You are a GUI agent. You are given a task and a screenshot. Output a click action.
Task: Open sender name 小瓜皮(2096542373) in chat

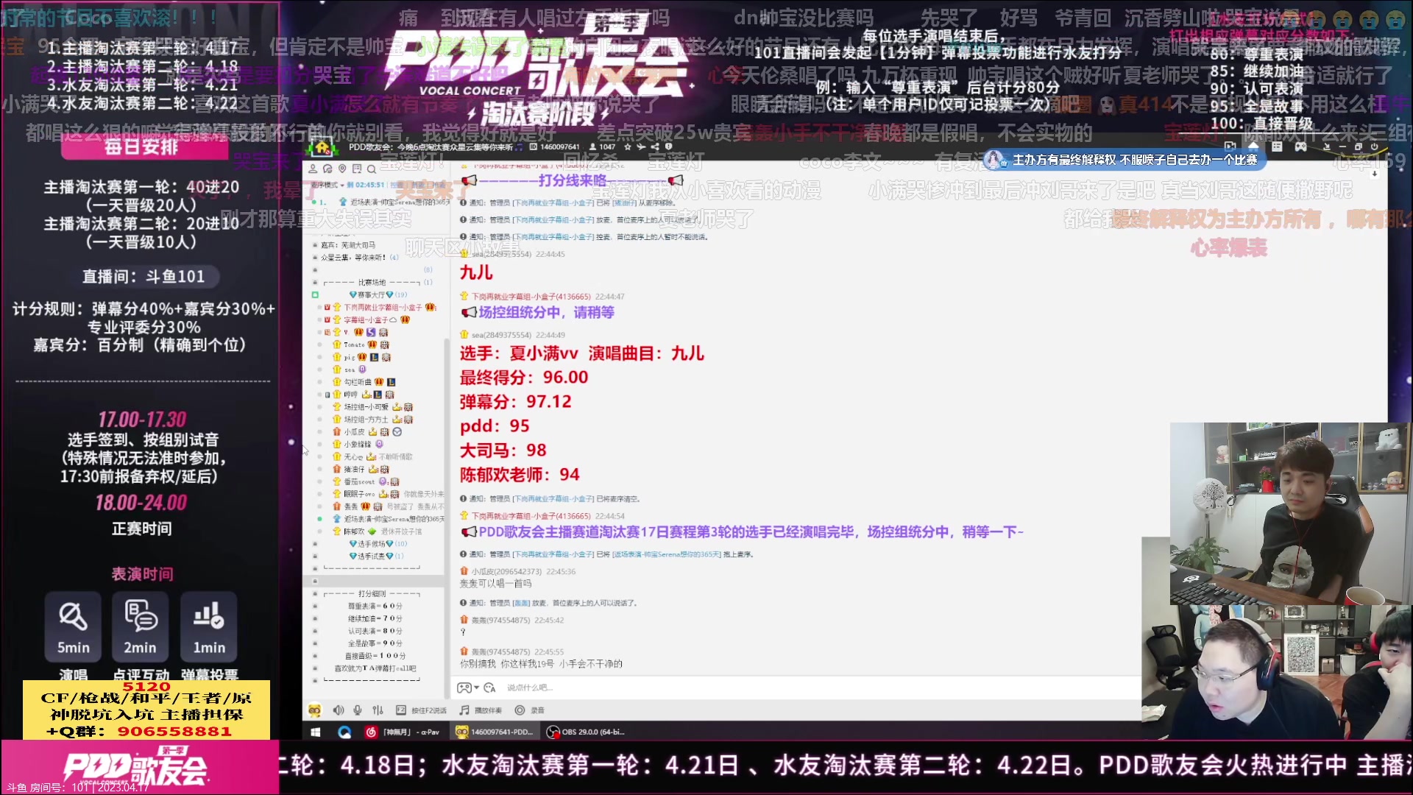[x=506, y=571]
